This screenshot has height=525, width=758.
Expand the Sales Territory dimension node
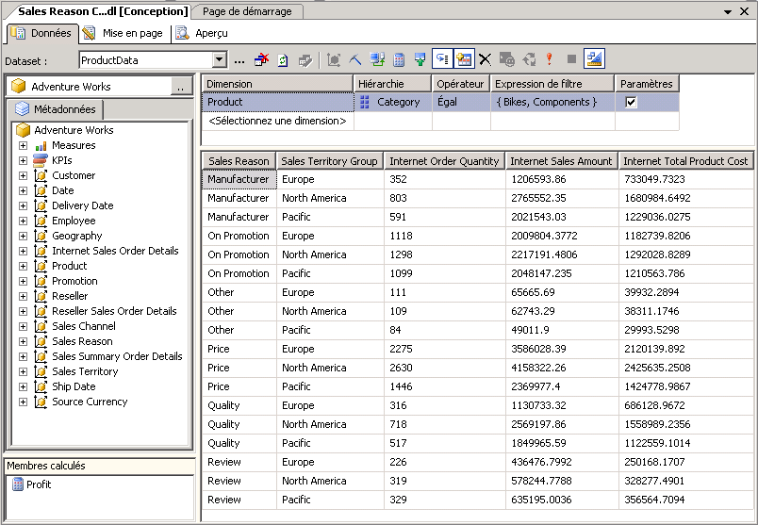[x=23, y=372]
